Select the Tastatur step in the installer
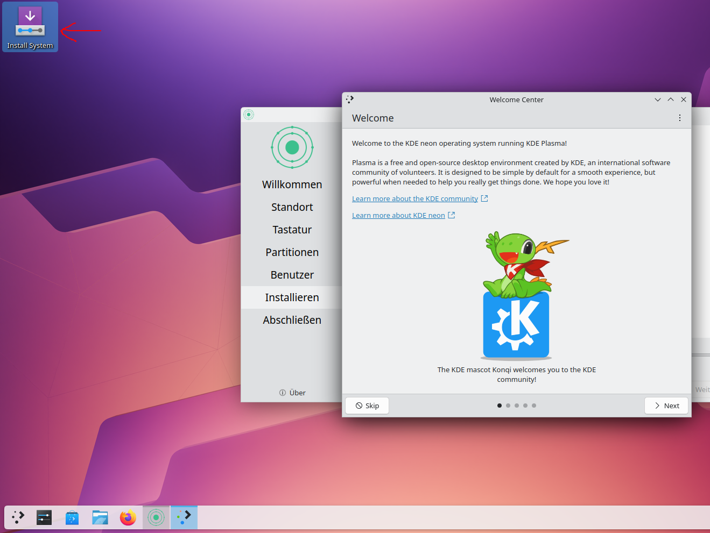Screen dimensions: 710x533 [292, 230]
